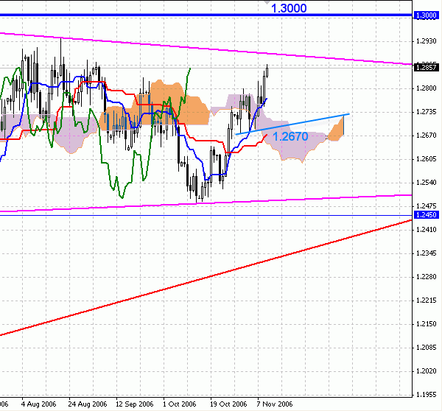Click the 1.2735 price axis label

(x=427, y=112)
